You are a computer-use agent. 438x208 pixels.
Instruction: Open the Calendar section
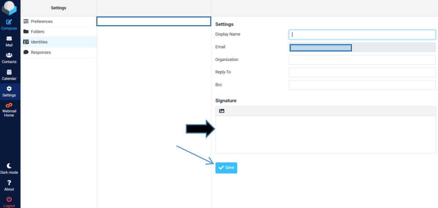coord(9,74)
